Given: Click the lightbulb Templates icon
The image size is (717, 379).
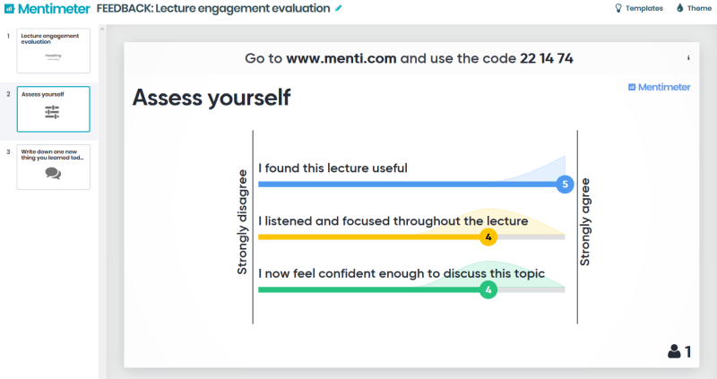Looking at the screenshot, I should click(618, 8).
